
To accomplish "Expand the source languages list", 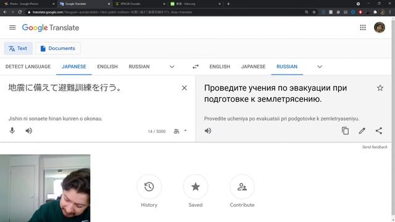I will click(x=172, y=67).
